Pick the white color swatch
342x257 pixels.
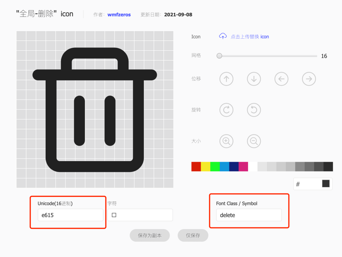(253, 166)
